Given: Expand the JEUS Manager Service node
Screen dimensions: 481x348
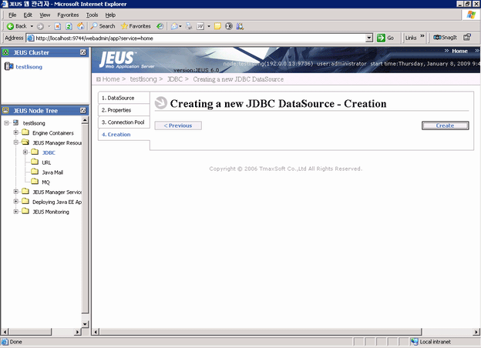Looking at the screenshot, I should click(16, 192).
